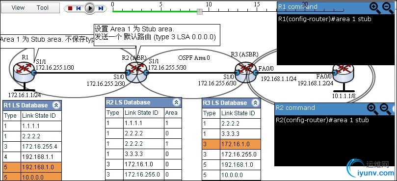Select 172.16.1.0 row in R2 database
The width and height of the screenshot is (397, 181).
(x=144, y=164)
